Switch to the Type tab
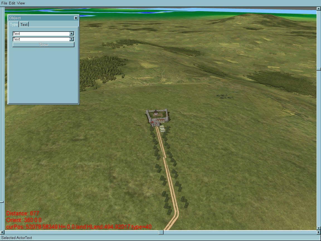This screenshot has width=321, height=241. point(14,25)
